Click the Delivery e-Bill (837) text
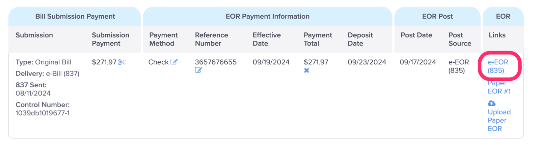 (x=48, y=74)
